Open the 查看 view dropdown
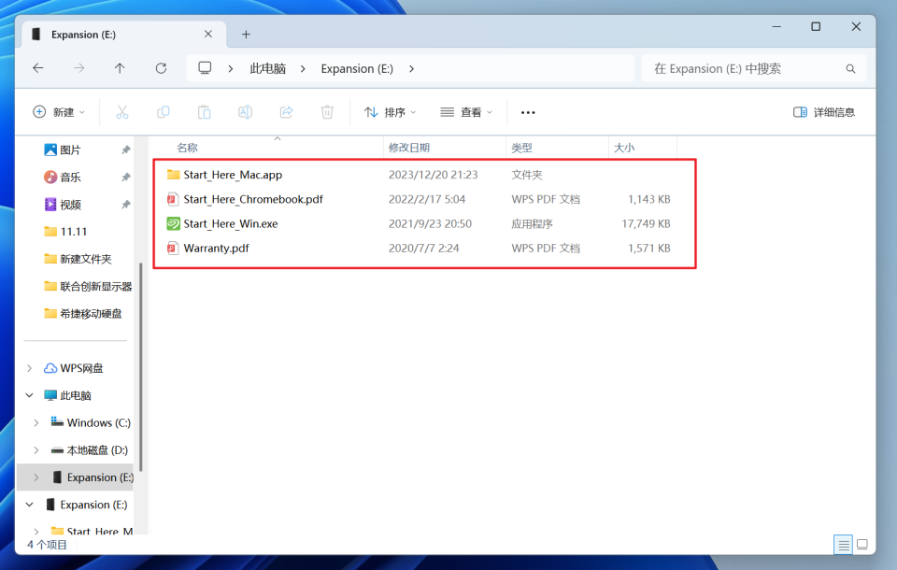This screenshot has width=897, height=570. (x=466, y=112)
